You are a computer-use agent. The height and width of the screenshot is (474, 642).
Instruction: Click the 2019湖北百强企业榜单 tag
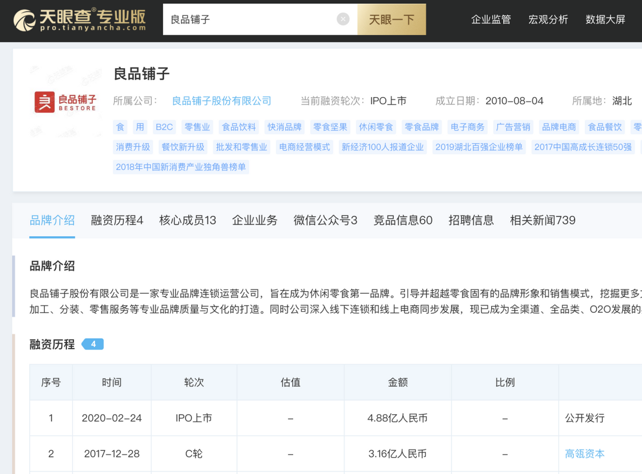[x=479, y=147]
